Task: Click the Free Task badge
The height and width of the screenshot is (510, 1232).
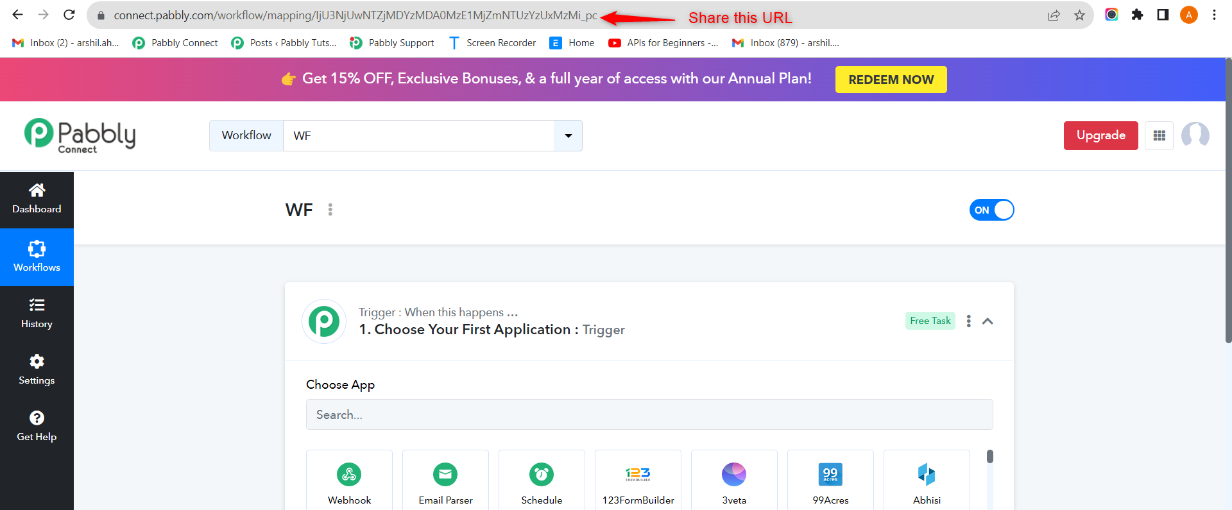Action: click(930, 321)
